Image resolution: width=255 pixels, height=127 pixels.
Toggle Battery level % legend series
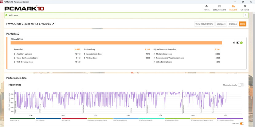(x=22, y=119)
